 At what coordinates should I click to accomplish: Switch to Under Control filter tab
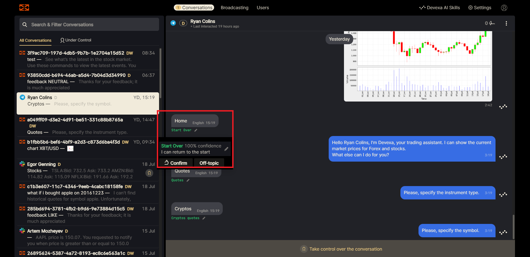[x=76, y=40]
